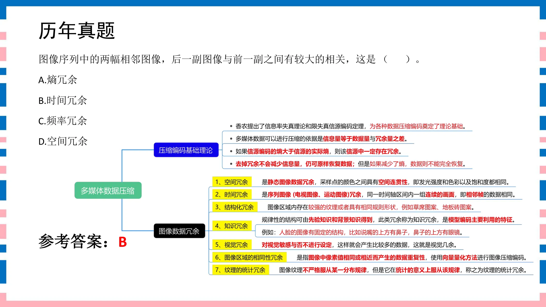Click the red reference answer letter B
This screenshot has width=546, height=307.
pos(123,242)
